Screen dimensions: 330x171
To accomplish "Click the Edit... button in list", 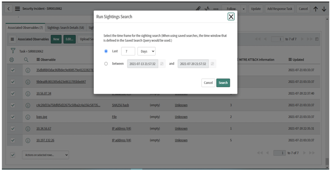I will (x=69, y=39).
